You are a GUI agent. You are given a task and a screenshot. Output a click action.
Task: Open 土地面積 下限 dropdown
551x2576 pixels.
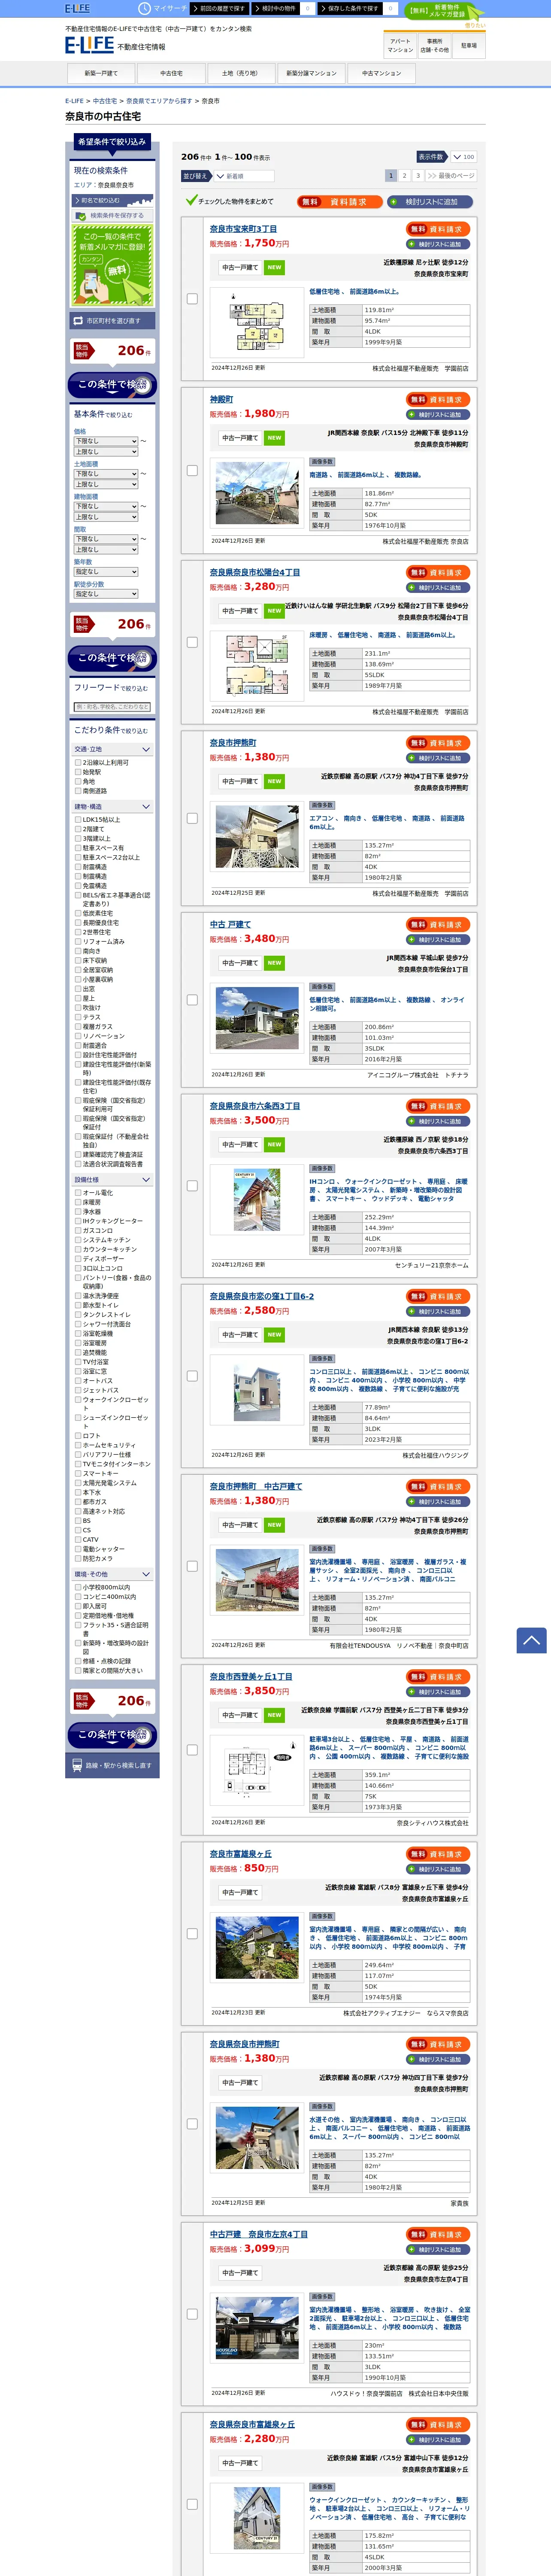click(105, 474)
